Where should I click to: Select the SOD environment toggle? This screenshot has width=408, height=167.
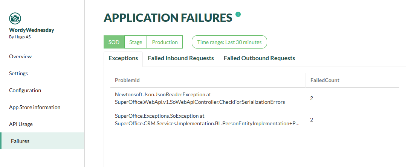[114, 42]
